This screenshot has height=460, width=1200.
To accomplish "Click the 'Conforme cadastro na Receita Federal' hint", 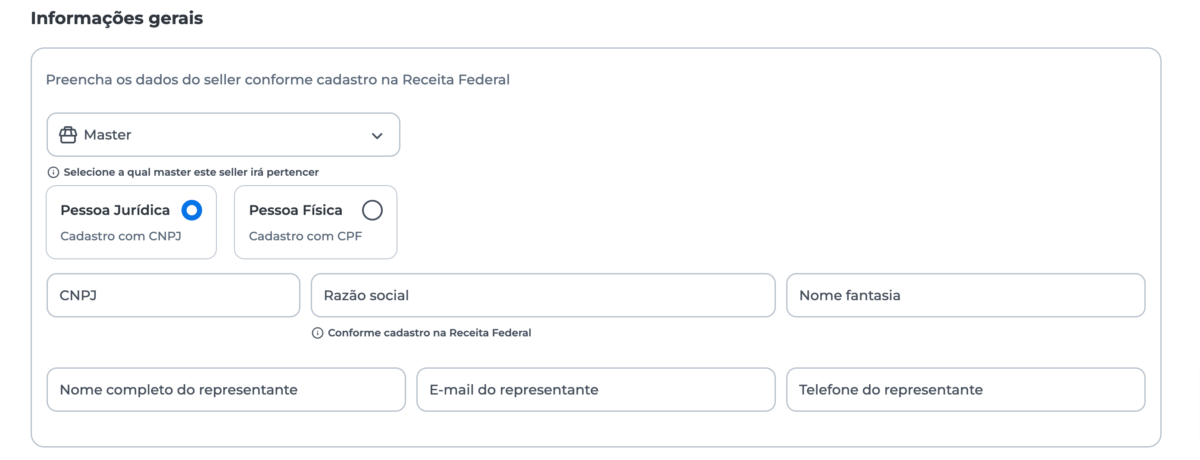I will point(429,333).
